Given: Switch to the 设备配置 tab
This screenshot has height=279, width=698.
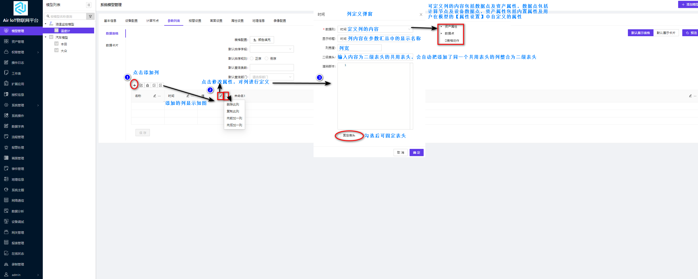Looking at the screenshot, I should (131, 21).
